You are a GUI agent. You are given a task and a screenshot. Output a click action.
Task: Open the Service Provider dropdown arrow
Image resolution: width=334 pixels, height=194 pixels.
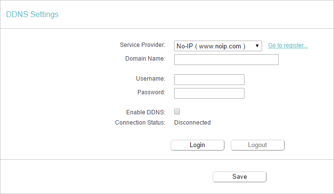pos(257,46)
